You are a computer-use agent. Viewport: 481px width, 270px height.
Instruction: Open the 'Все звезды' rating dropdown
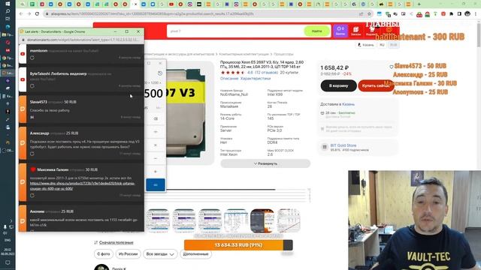160,254
